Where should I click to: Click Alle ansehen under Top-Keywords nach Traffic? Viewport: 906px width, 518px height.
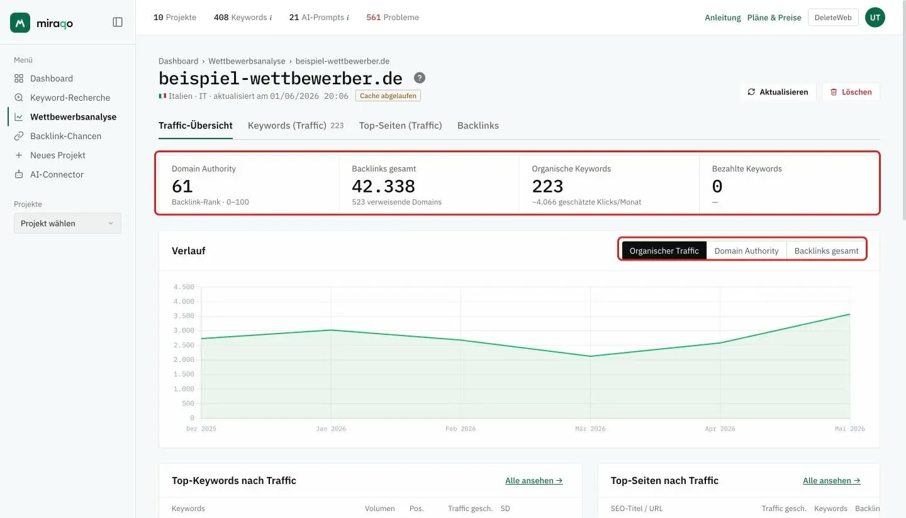tap(534, 480)
